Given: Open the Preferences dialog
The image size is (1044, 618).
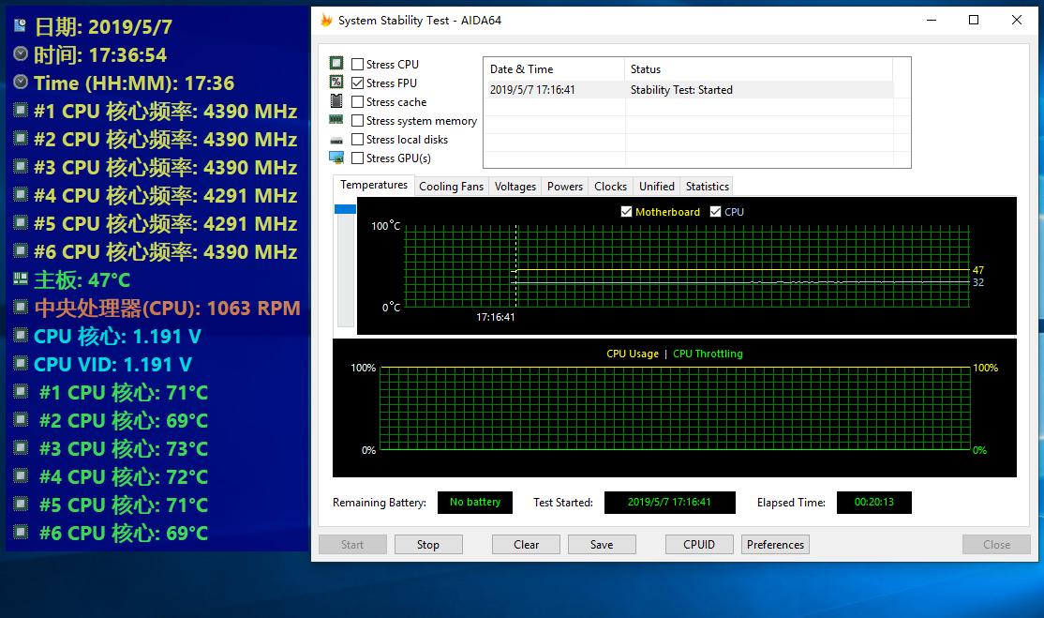Looking at the screenshot, I should pyautogui.click(x=775, y=545).
